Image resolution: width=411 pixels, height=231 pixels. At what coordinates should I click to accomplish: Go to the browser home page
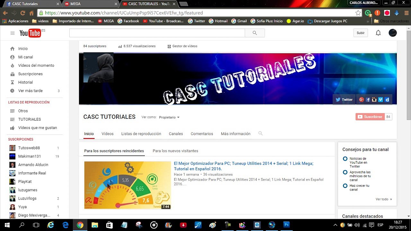tap(31, 13)
